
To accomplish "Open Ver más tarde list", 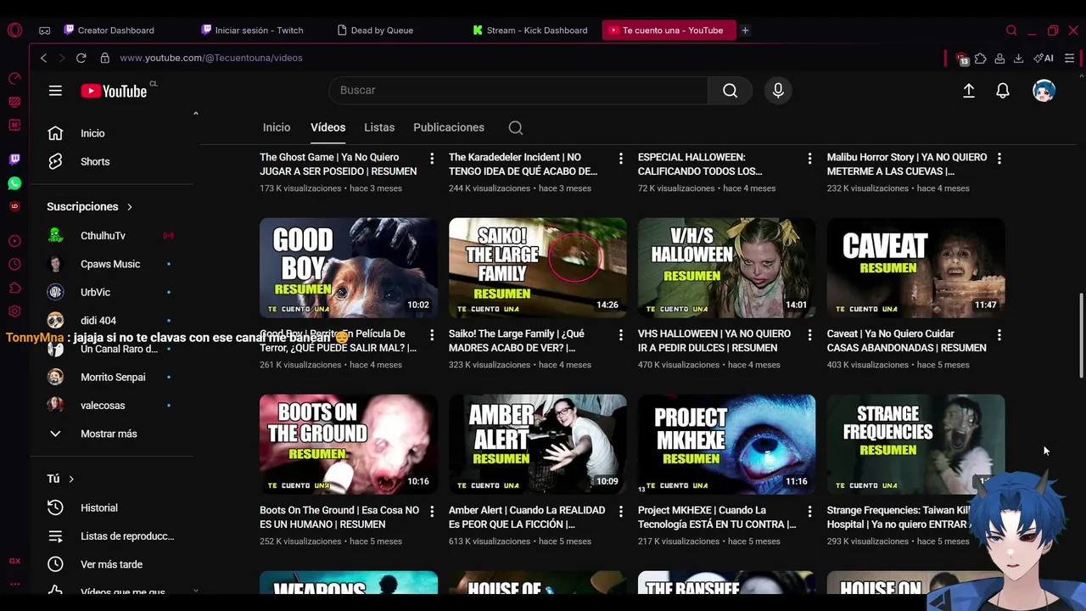I will [111, 564].
